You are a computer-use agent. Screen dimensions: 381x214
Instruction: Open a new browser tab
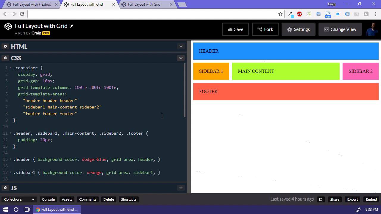[x=182, y=4]
